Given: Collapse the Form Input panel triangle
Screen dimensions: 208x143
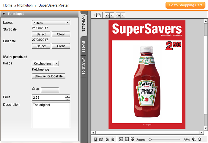Looking at the screenshot, I should (4, 14).
